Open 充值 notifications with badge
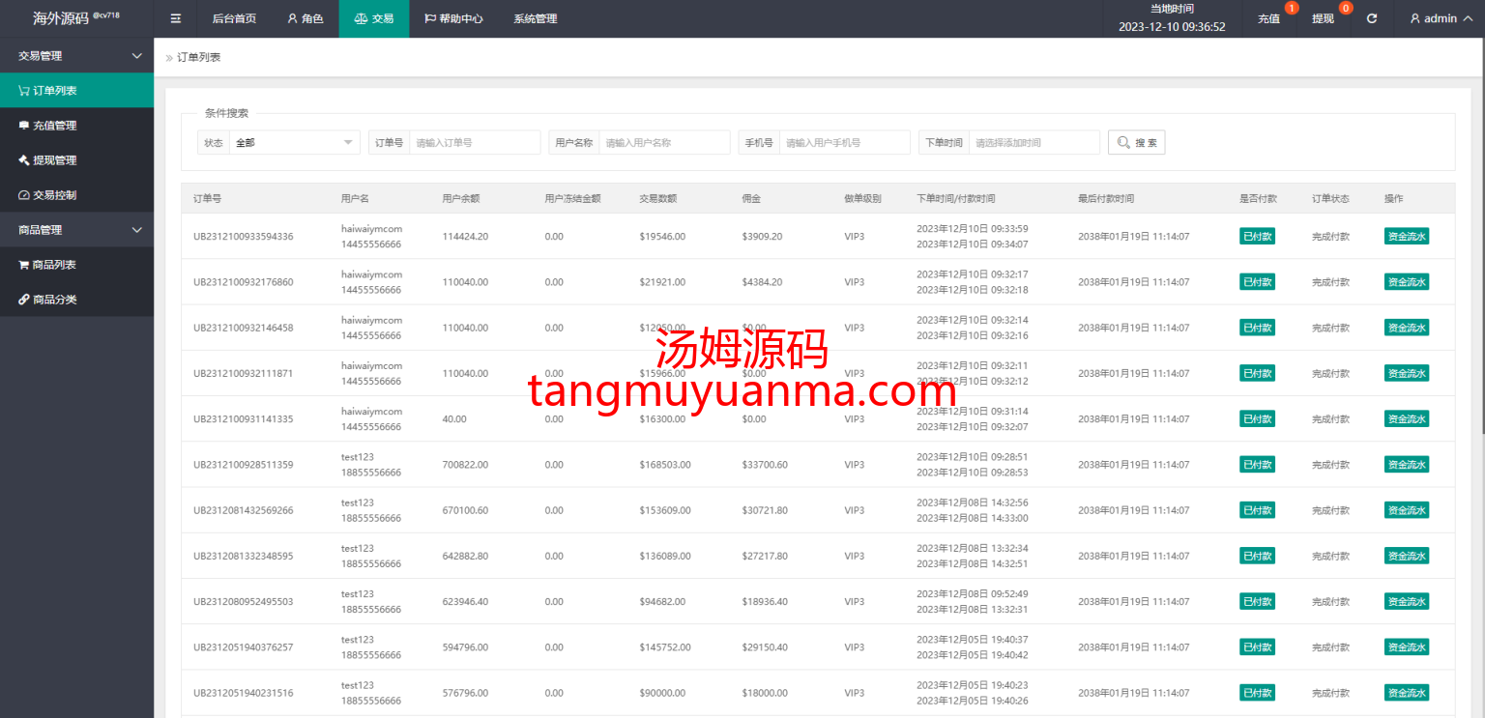 tap(1268, 18)
